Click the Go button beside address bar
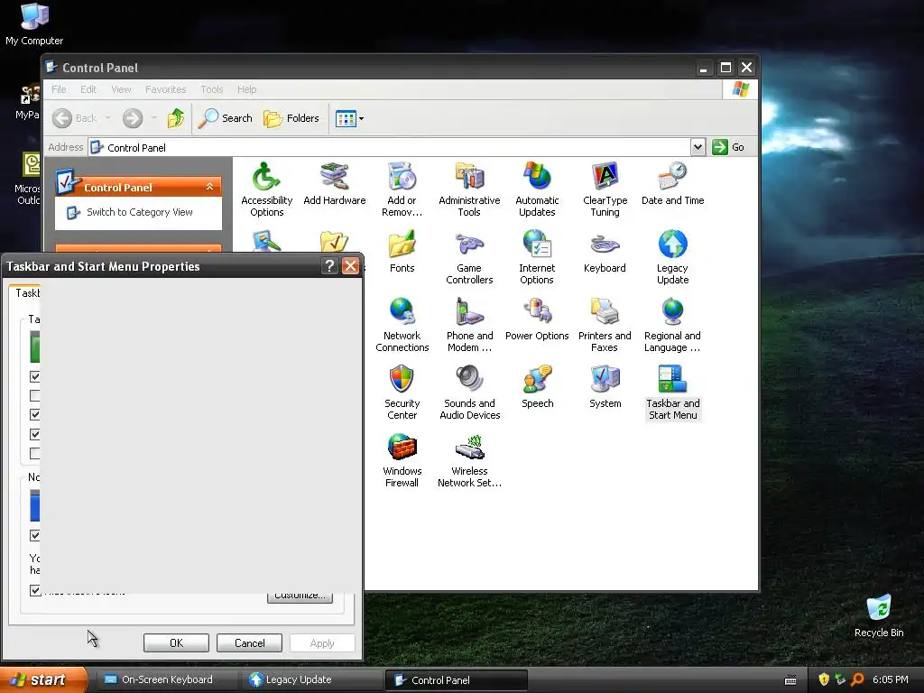Viewport: 924px width, 693px height. [728, 147]
